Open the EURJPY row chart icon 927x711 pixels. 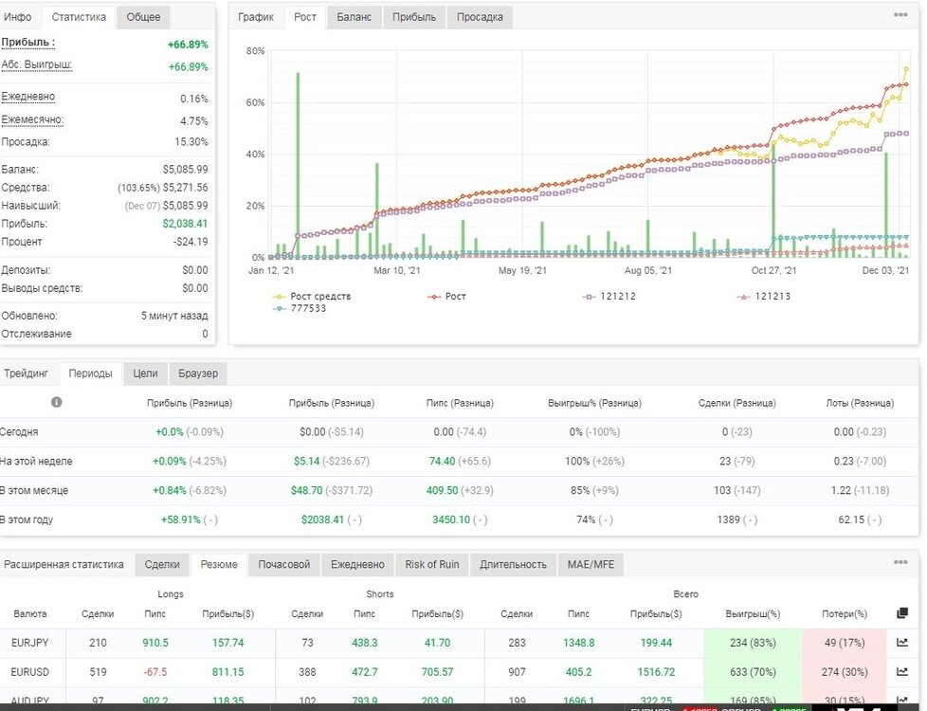click(902, 643)
